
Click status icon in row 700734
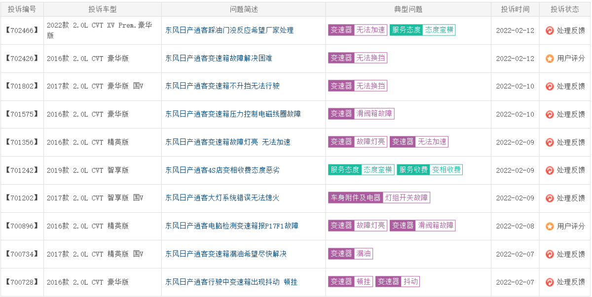(x=550, y=254)
